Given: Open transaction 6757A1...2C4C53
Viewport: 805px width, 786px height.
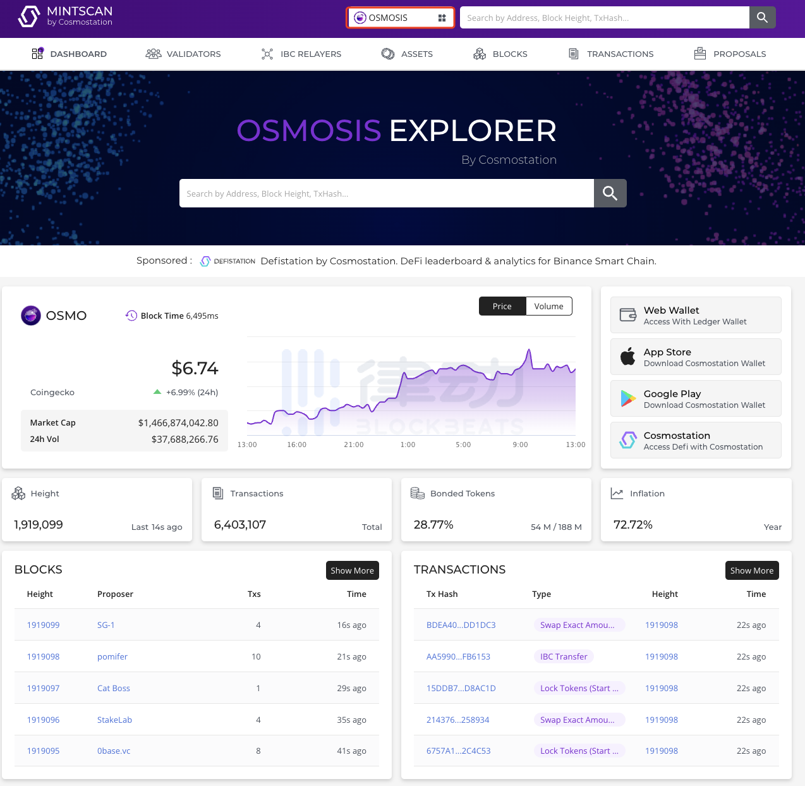Looking at the screenshot, I should point(459,751).
